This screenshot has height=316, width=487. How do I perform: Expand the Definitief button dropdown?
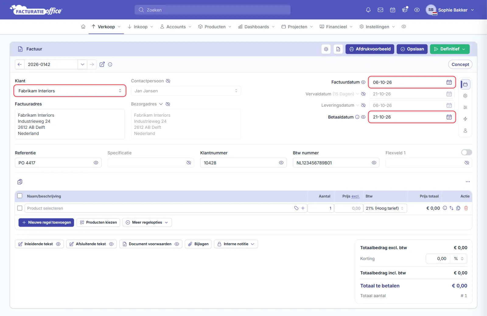coord(464,49)
